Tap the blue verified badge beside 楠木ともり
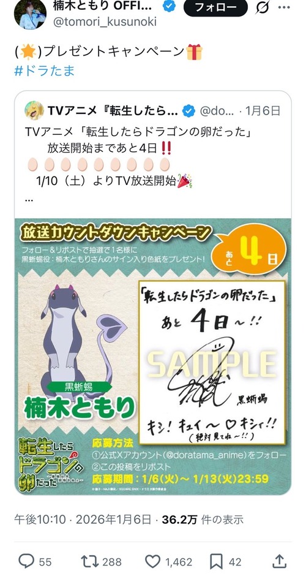This screenshot has height=576, width=306. (x=169, y=6)
